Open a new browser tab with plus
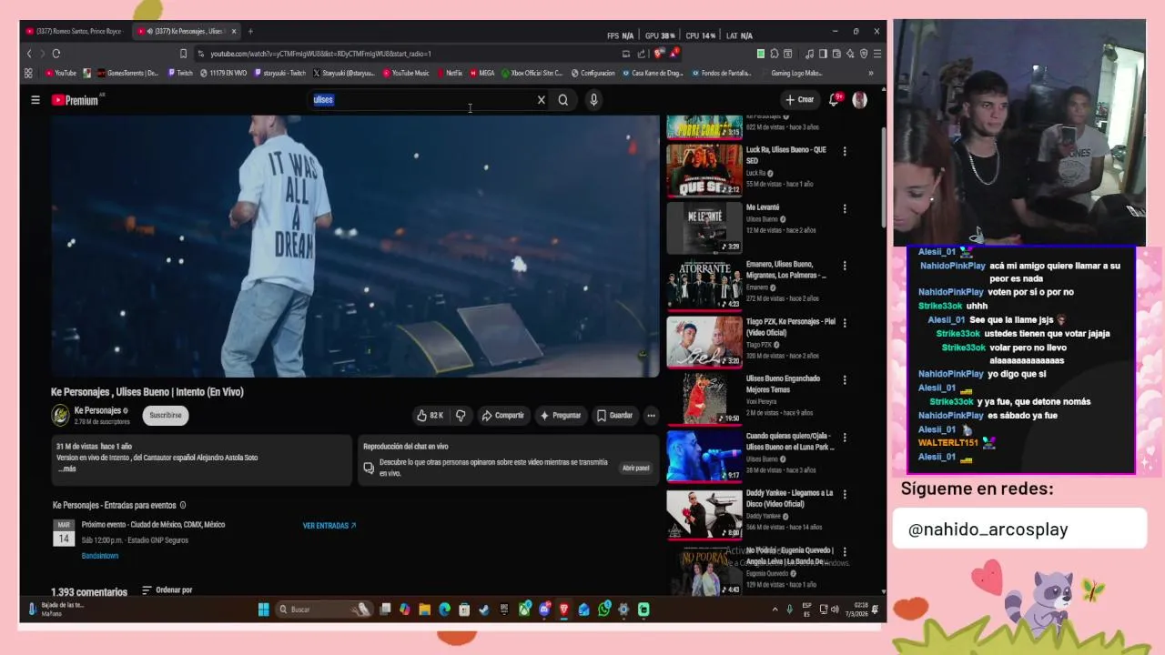Viewport: 1165px width, 655px height. [x=250, y=31]
